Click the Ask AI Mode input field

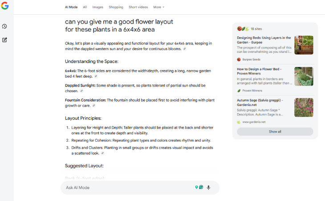pos(130,188)
